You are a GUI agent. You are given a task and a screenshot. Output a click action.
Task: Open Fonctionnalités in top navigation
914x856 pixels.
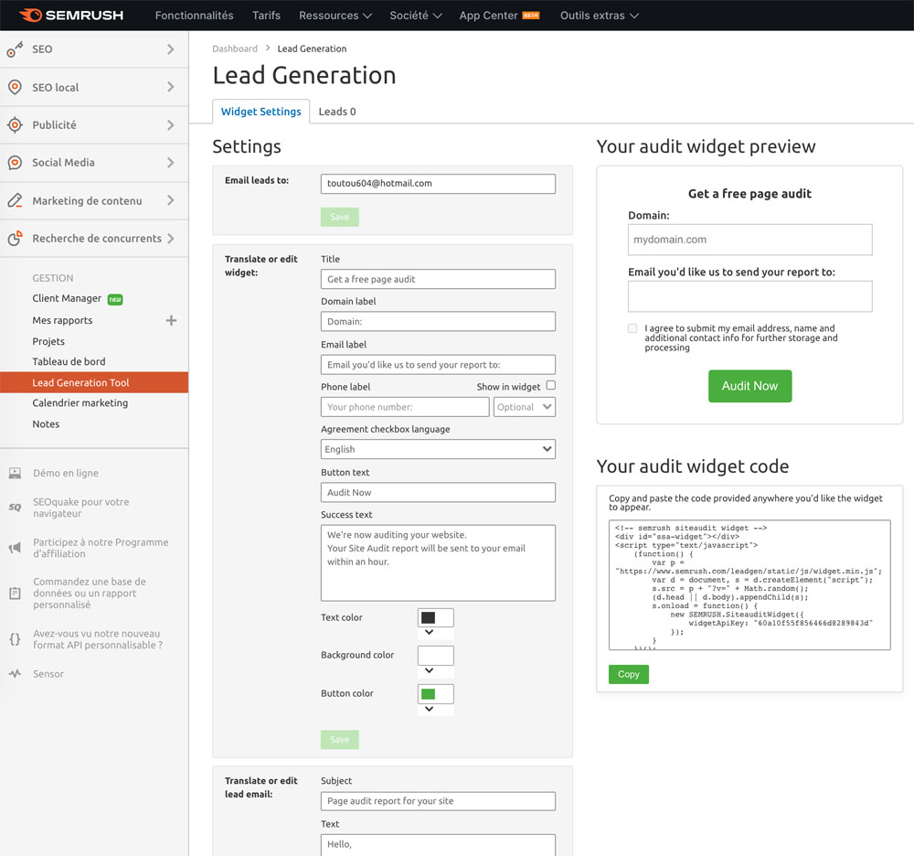194,16
